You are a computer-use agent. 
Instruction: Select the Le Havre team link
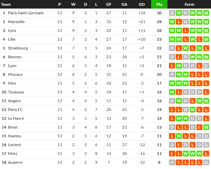pos(16,119)
